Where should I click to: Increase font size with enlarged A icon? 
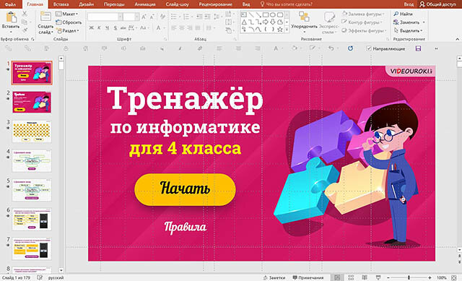point(144,17)
